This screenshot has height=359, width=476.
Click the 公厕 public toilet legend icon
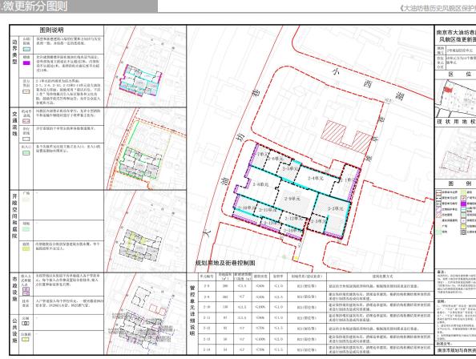pos(26,323)
